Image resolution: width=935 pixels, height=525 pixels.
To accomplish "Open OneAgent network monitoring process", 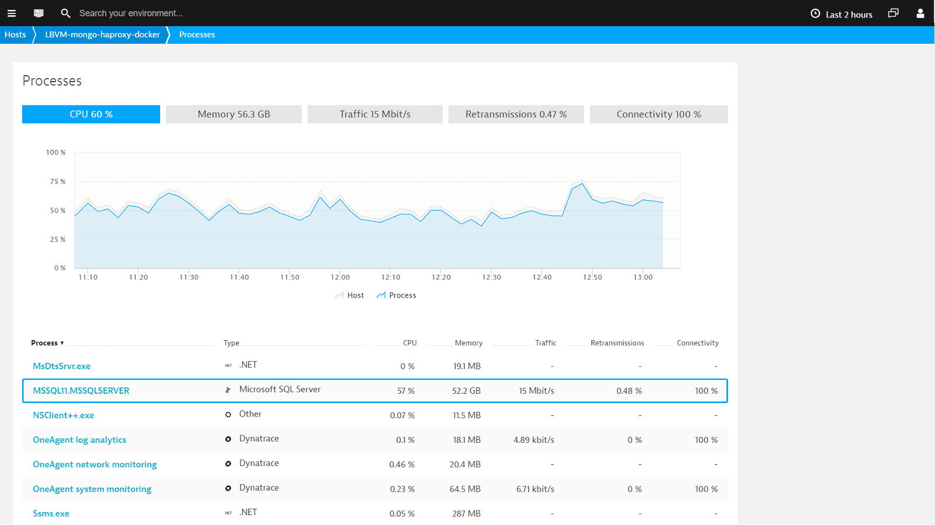I will point(95,464).
